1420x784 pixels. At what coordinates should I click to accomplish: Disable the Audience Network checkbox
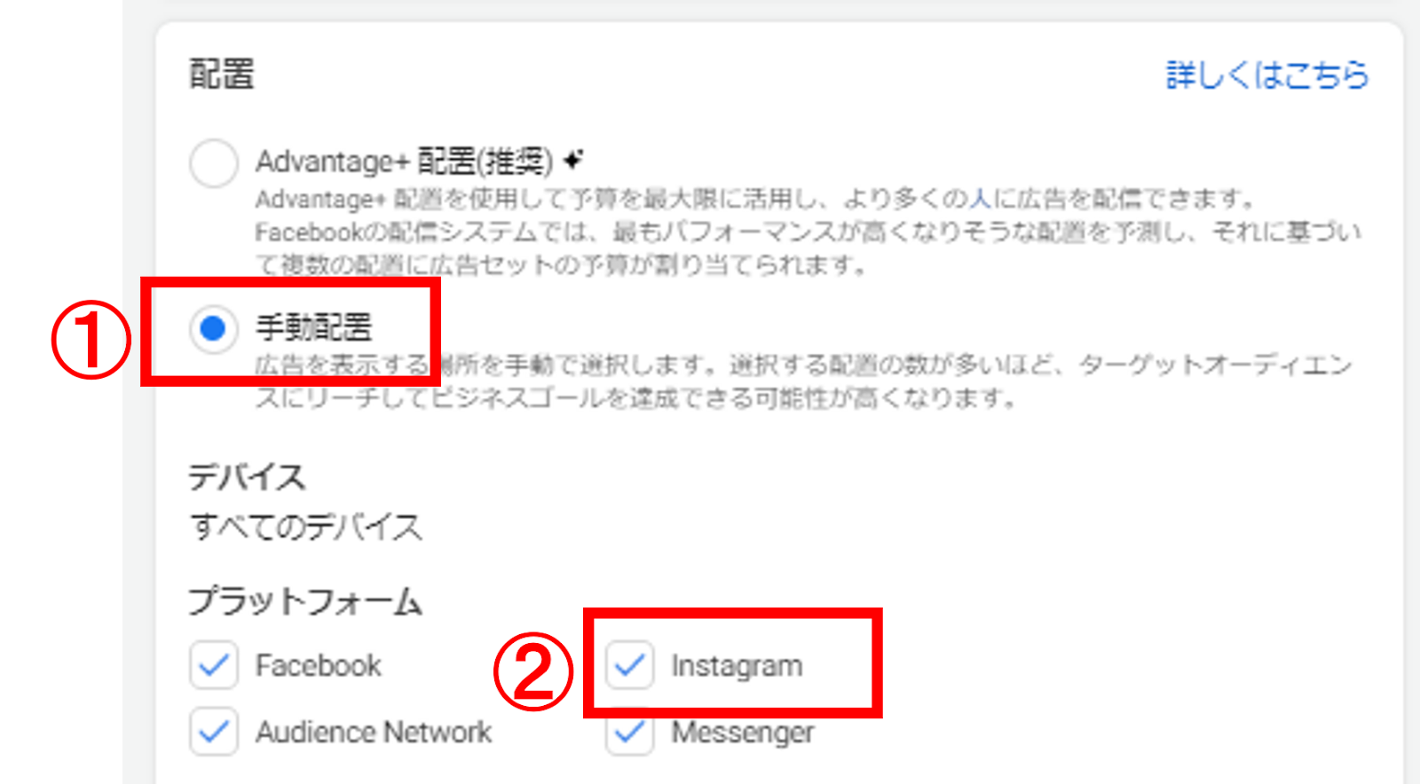pyautogui.click(x=213, y=732)
